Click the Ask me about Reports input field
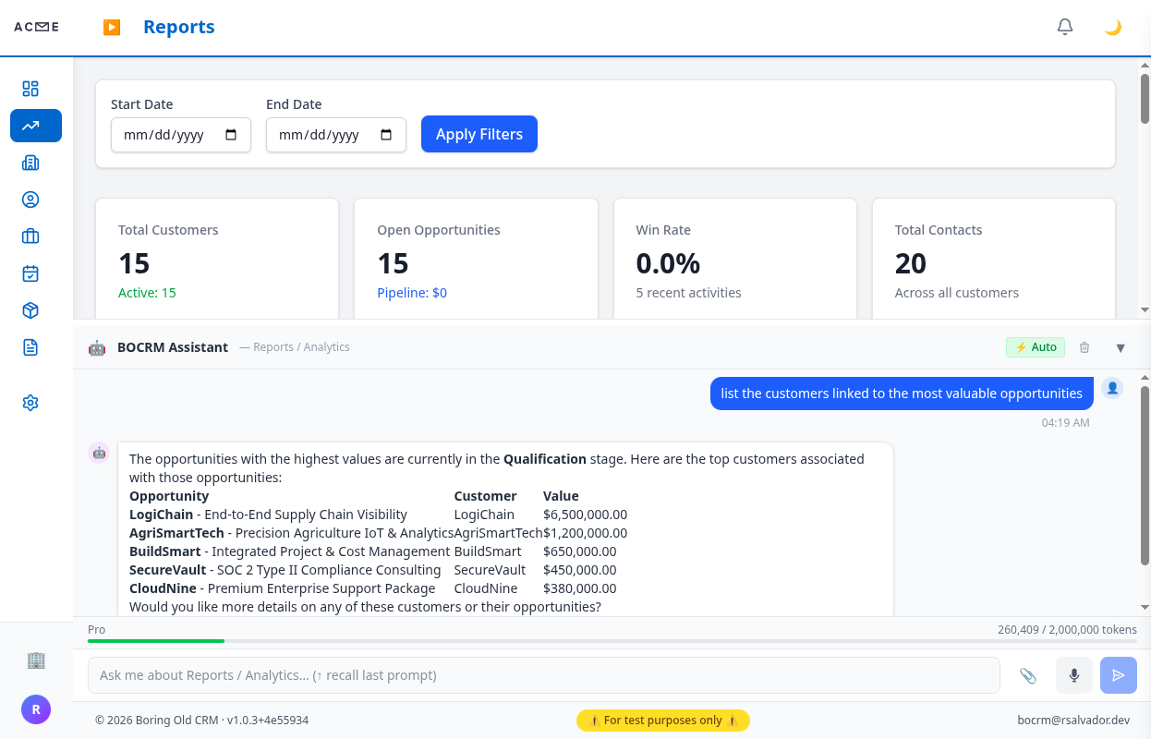Image resolution: width=1151 pixels, height=739 pixels. pyautogui.click(x=543, y=675)
